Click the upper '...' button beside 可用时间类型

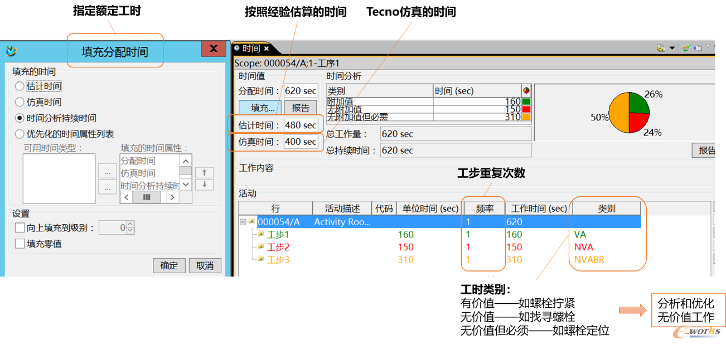tap(108, 172)
